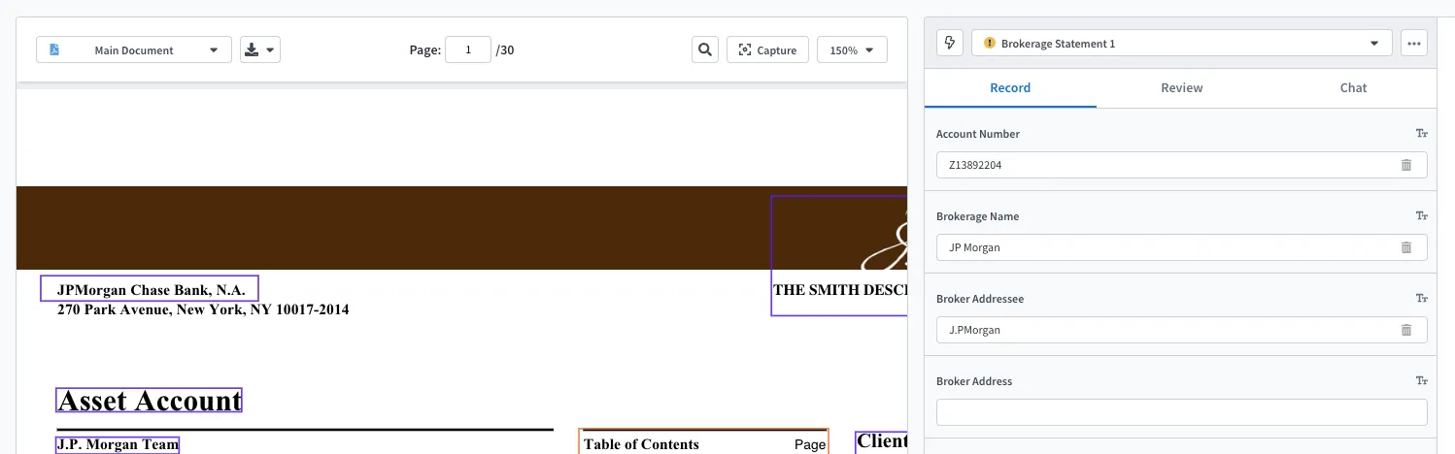
Task: Select the JPMorgan Chase Bank, N.A. text
Action: pos(150,289)
